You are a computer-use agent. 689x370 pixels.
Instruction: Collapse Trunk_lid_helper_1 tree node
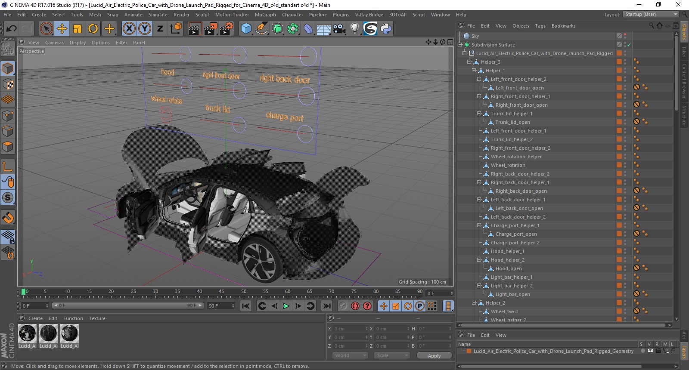479,114
